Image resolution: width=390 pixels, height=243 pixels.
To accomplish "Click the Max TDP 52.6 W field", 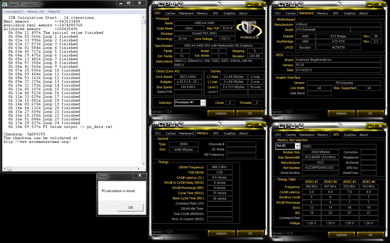I will point(228,28).
